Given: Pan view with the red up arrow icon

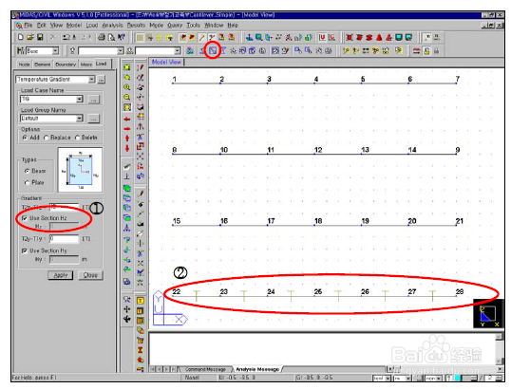Looking at the screenshot, I should click(x=127, y=139).
